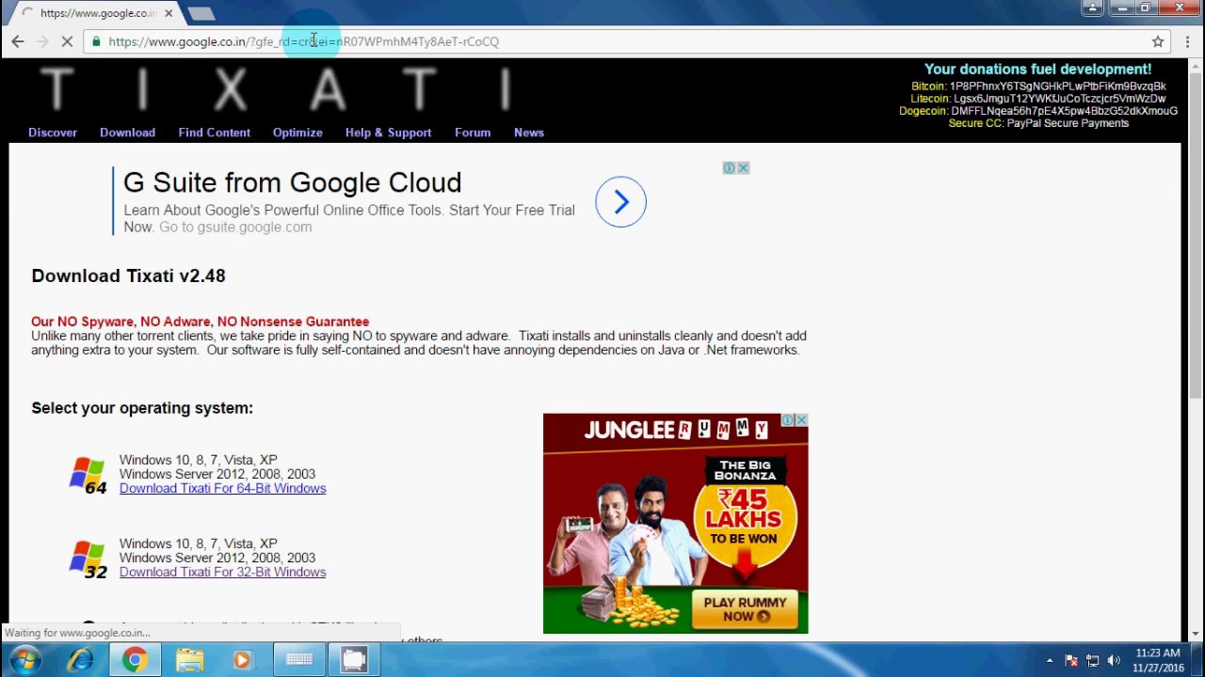Click scrollbar up arrow
Viewport: 1205px width, 677px height.
click(x=1196, y=66)
